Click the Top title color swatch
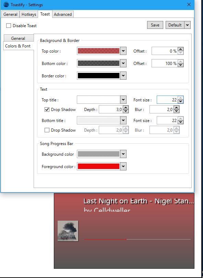Image resolution: width=203 pixels, height=278 pixels. coord(98,100)
